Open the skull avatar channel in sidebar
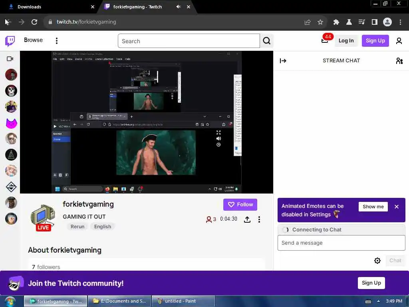The width and height of the screenshot is (409, 307). [11, 91]
